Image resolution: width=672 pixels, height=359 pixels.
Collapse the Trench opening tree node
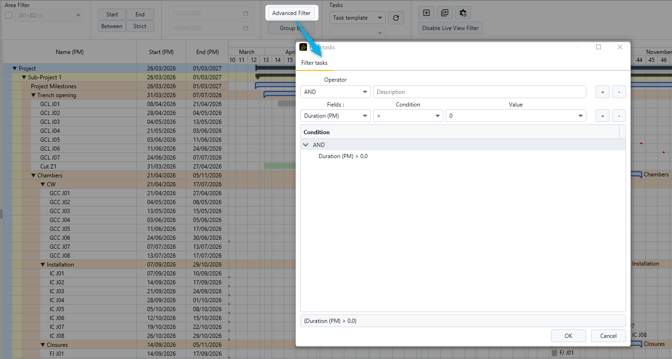(33, 95)
